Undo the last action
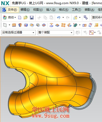Viewport: 102px width, 122px height. pos(59,18)
